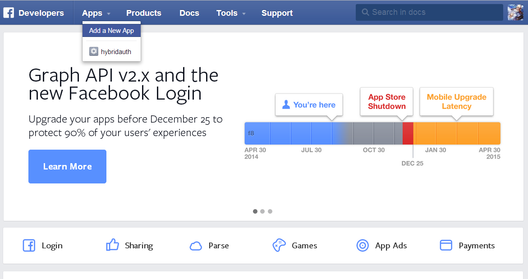The width and height of the screenshot is (528, 279).
Task: Click the Login Facebook icon
Action: pyautogui.click(x=29, y=246)
